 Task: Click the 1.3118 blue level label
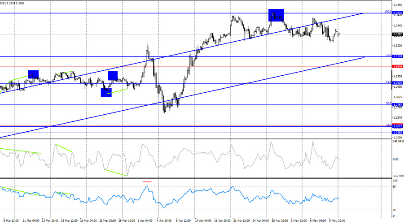coord(398,56)
